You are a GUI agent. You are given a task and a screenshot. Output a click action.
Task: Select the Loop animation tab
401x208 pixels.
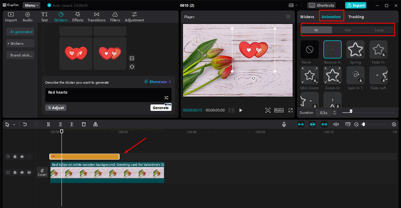(x=379, y=30)
